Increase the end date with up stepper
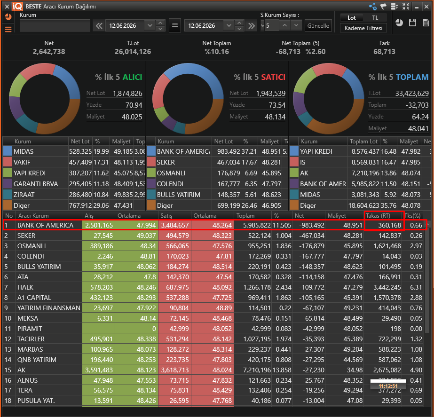Screen dimensions: 434x417 239,23
